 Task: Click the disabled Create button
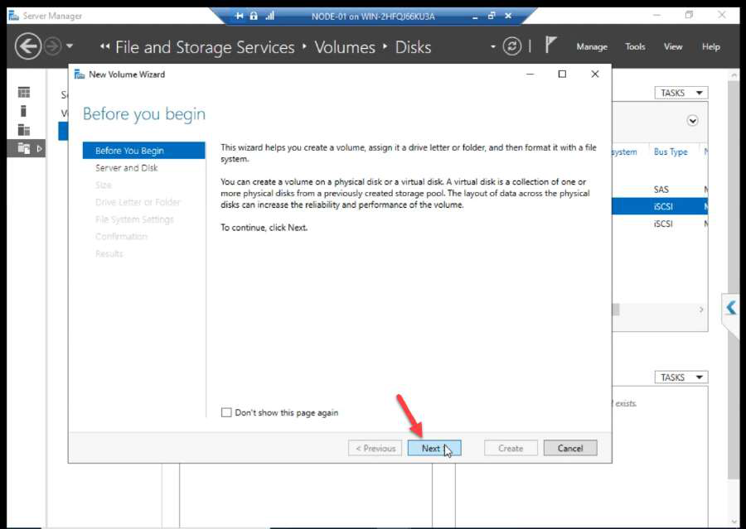511,448
